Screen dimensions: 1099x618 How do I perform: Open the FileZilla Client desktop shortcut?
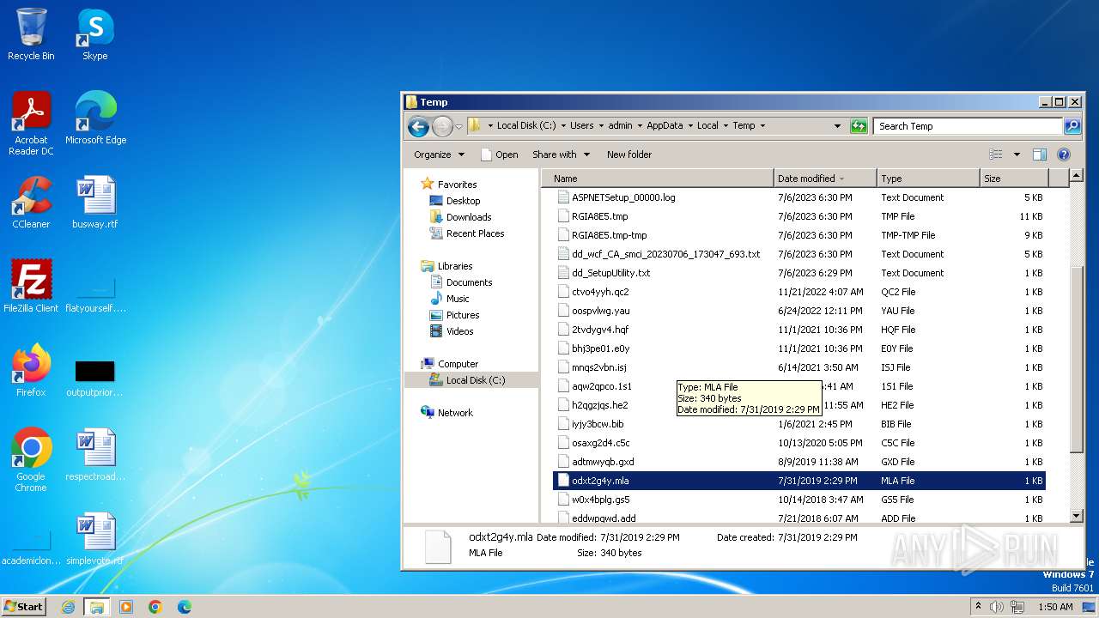pyautogui.click(x=31, y=287)
